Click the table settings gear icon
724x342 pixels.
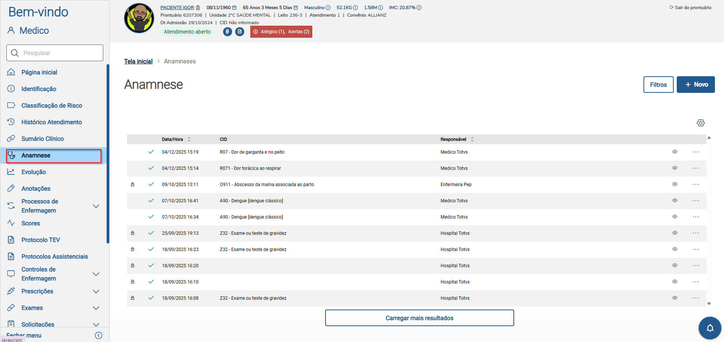click(x=701, y=123)
